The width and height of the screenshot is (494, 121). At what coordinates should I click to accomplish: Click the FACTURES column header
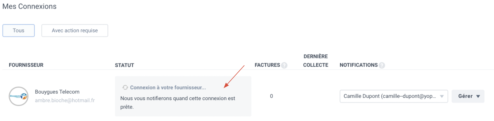click(x=267, y=65)
